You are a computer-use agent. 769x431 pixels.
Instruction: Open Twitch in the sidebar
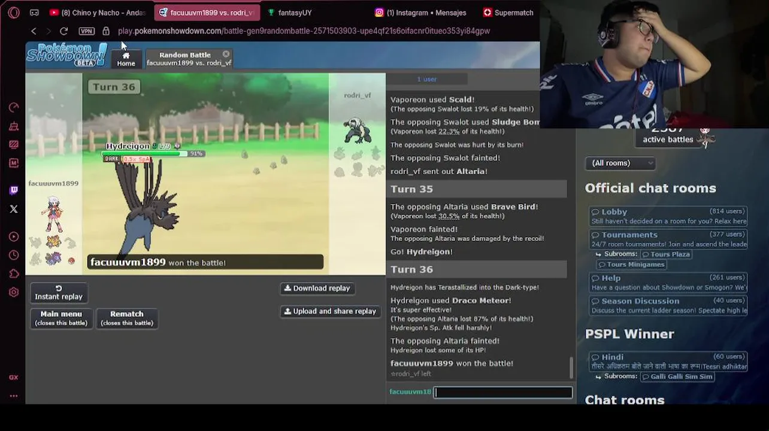[x=14, y=190]
